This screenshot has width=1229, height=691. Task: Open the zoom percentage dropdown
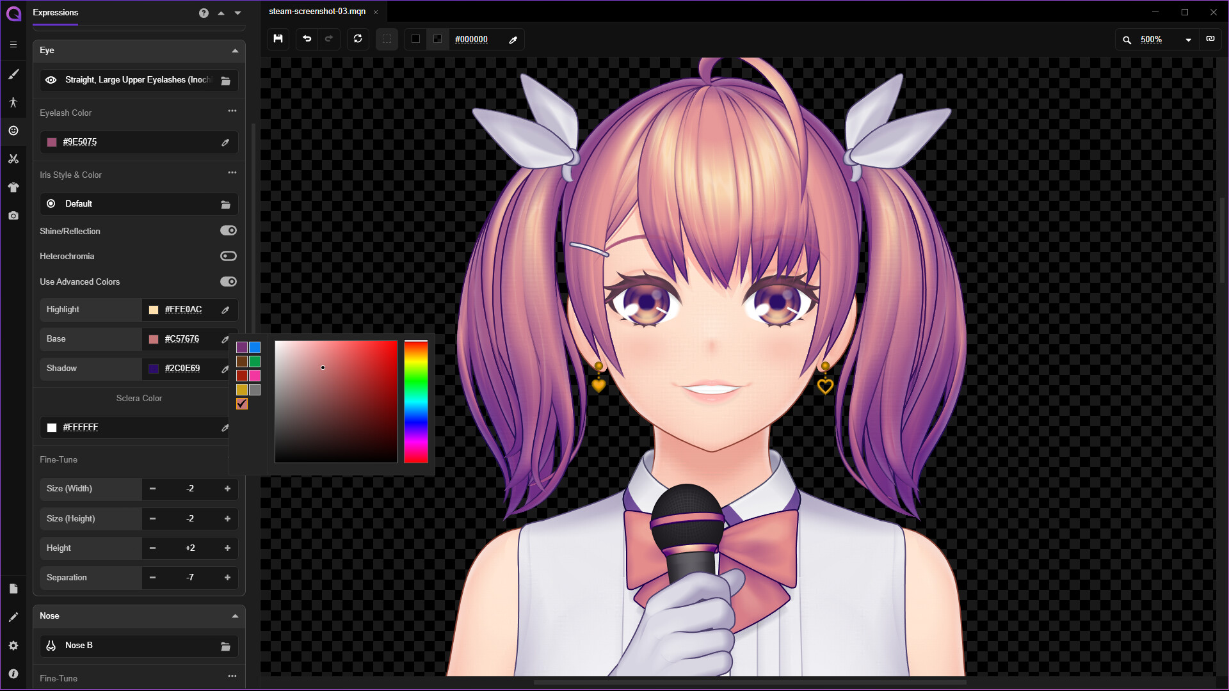tap(1189, 39)
